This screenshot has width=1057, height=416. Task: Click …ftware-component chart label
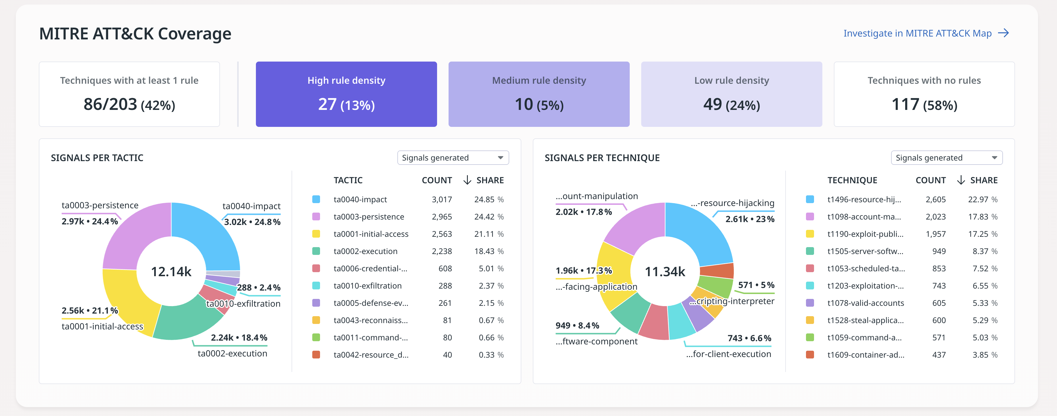596,341
